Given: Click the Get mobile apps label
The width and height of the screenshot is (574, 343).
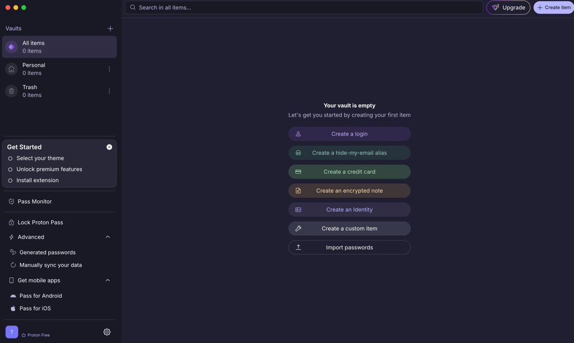Looking at the screenshot, I should (39, 280).
